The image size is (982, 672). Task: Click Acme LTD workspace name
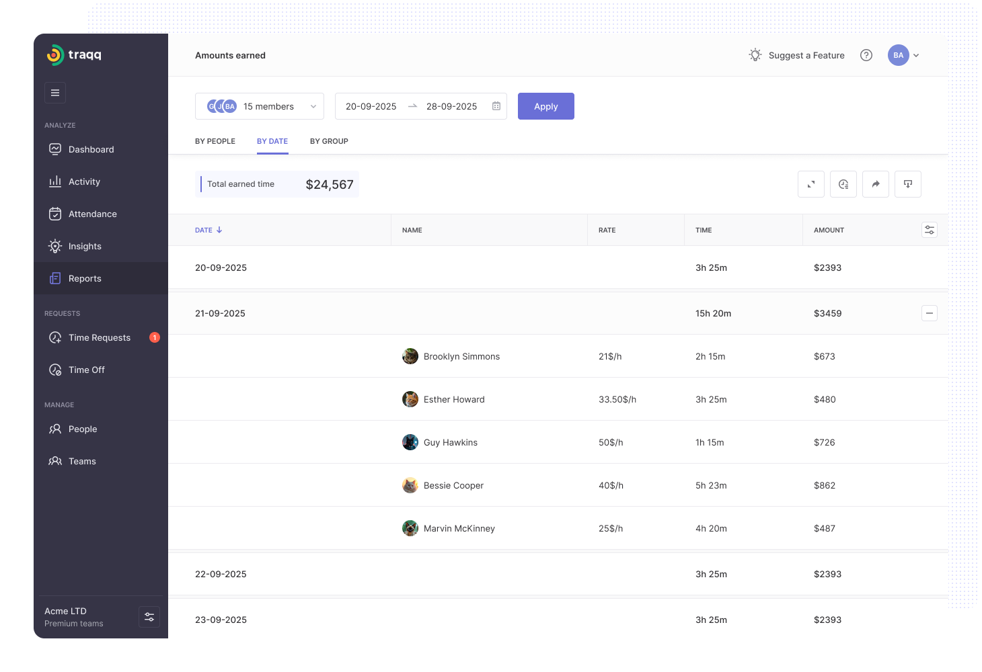(x=65, y=611)
